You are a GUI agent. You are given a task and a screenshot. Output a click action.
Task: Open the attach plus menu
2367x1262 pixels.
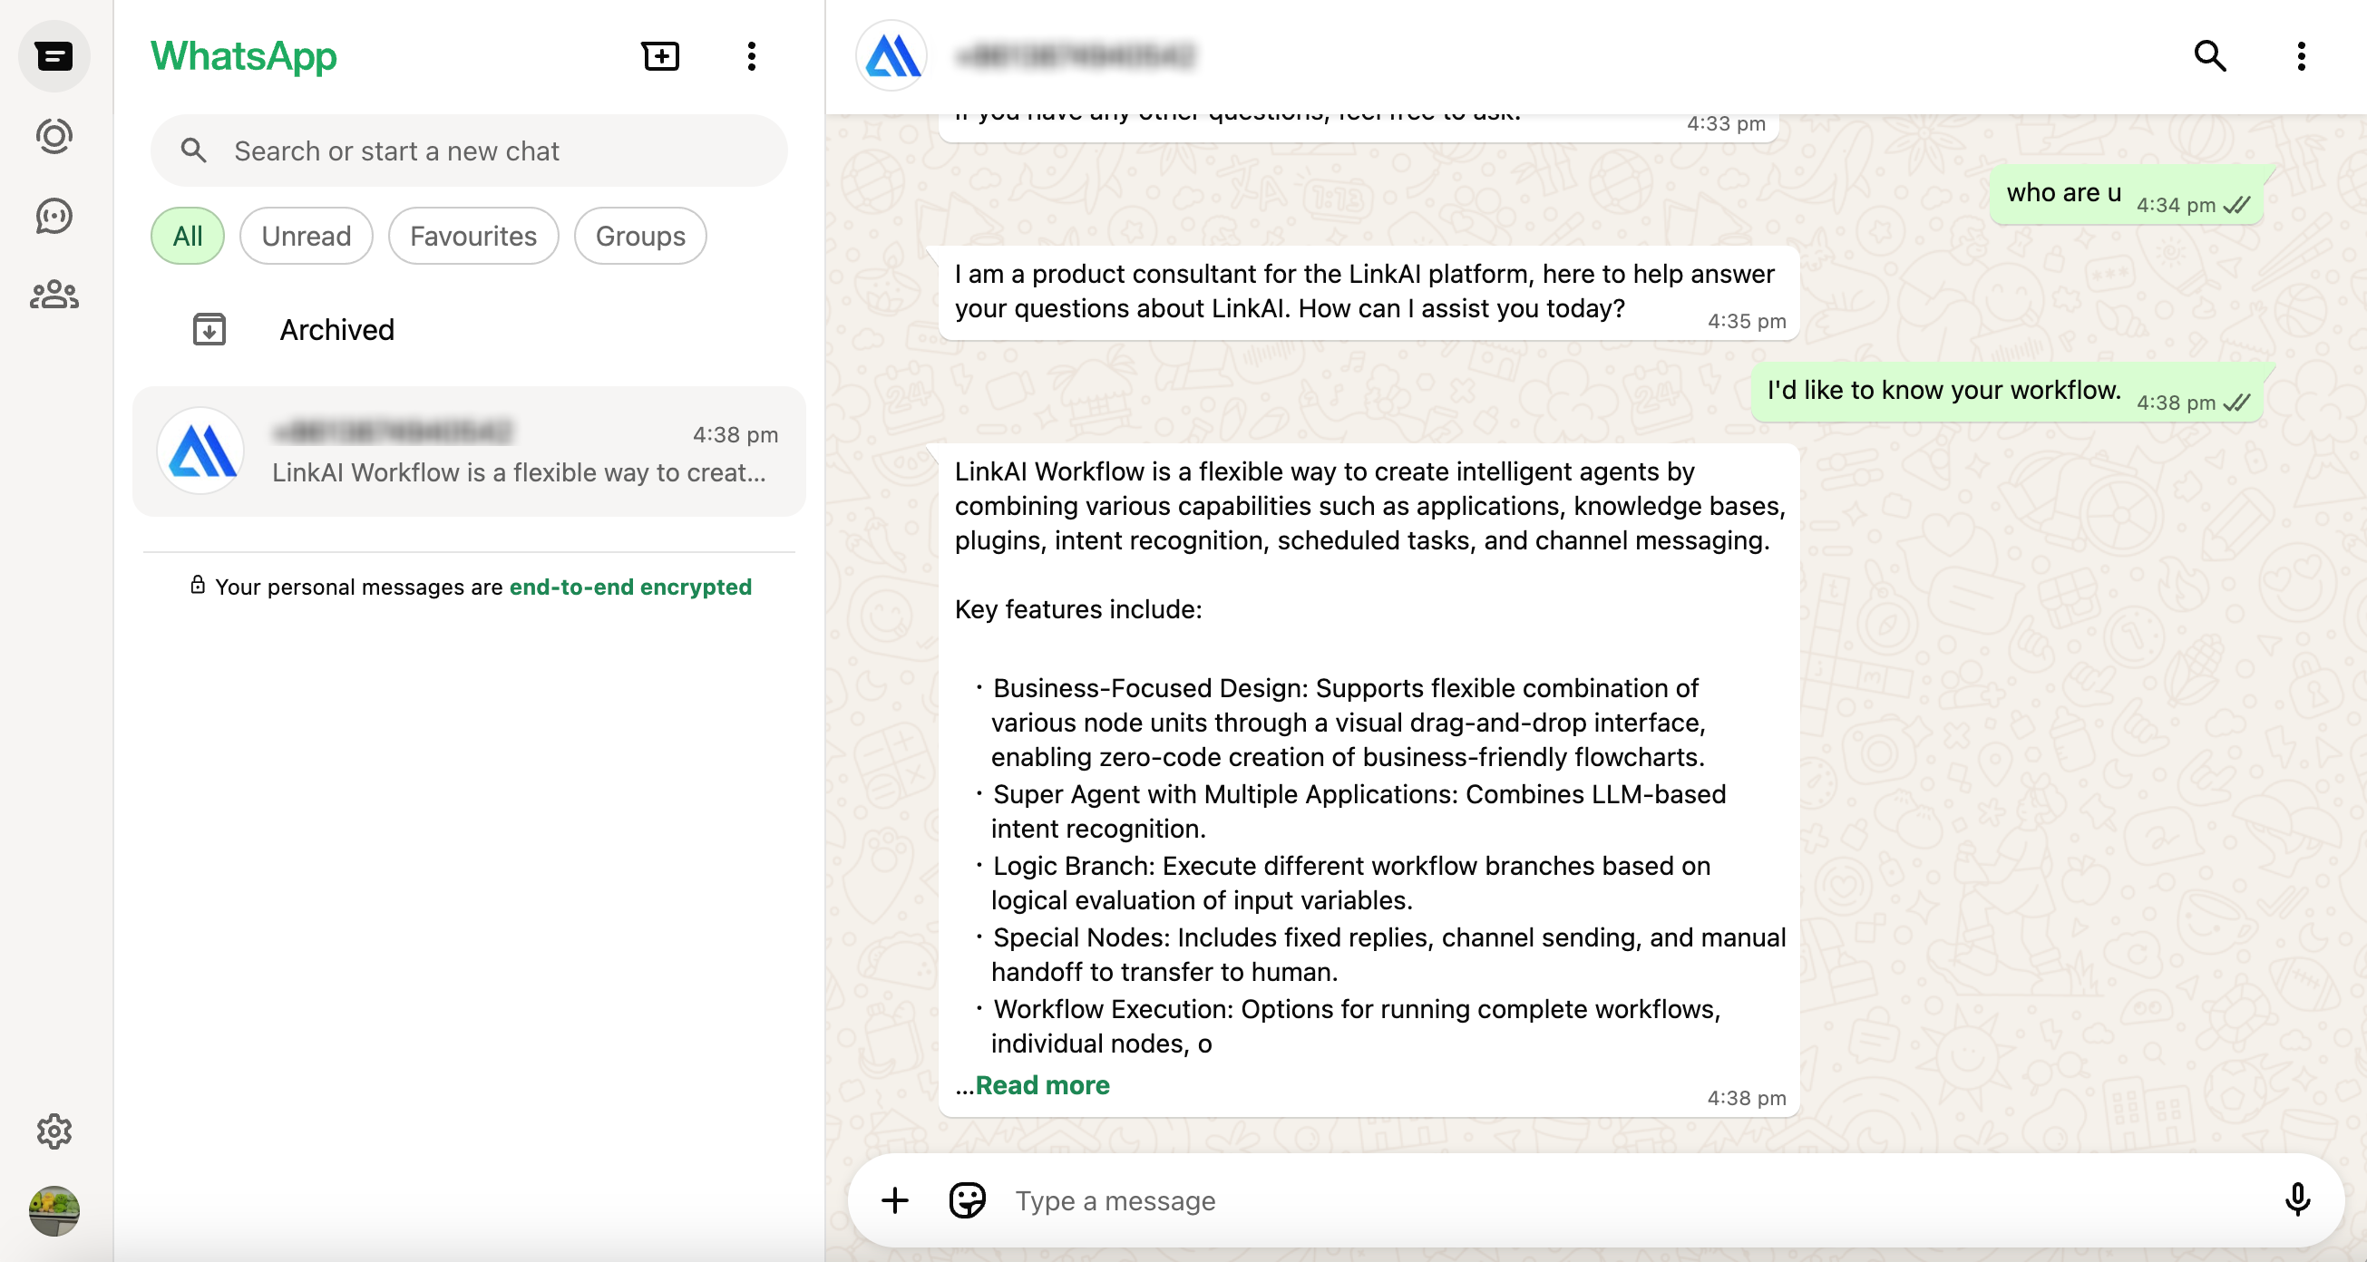[x=894, y=1200]
